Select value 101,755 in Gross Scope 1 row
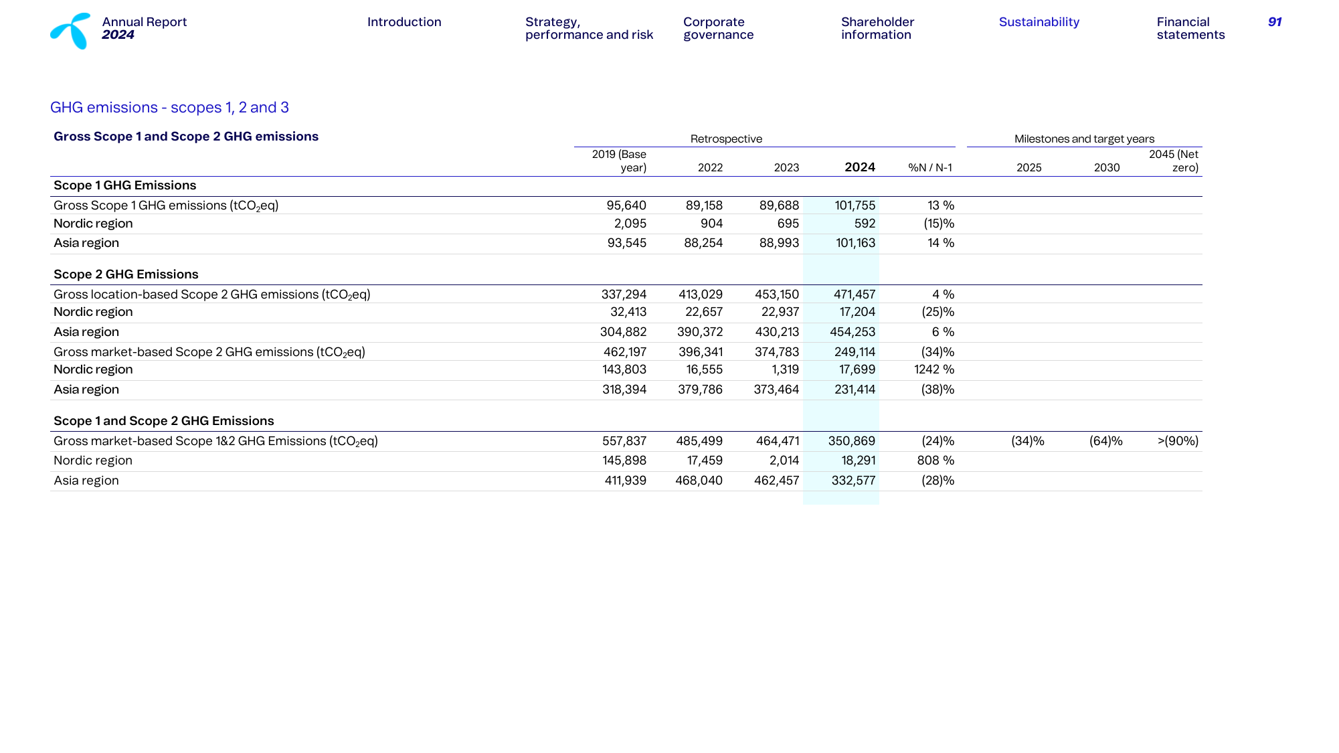Viewport: 1339px width, 753px height. tap(855, 205)
